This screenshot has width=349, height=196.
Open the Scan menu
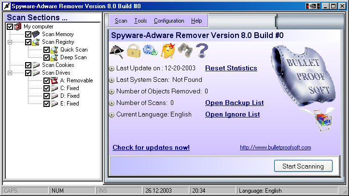[121, 21]
